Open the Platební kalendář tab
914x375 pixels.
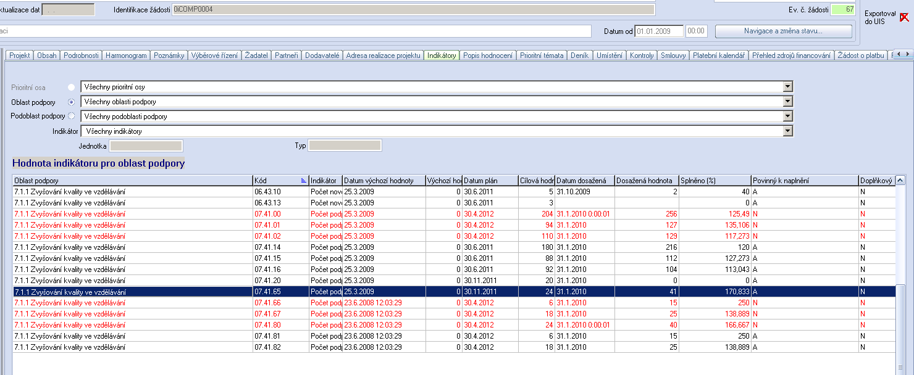point(719,56)
